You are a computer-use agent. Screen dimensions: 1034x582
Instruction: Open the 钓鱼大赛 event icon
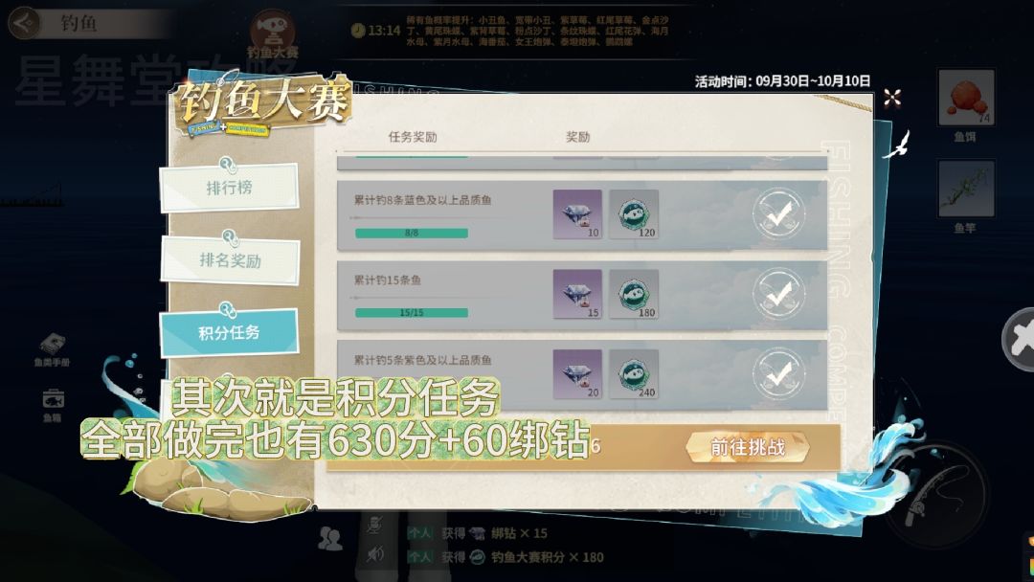272,34
